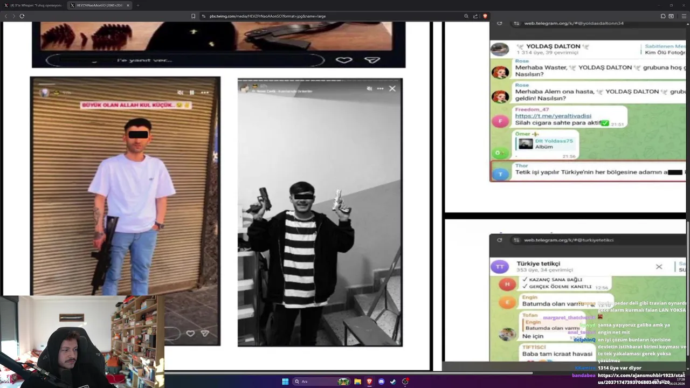Click the reload icon in upper Telegram screenshot
This screenshot has height=388, width=690.
tap(499, 23)
